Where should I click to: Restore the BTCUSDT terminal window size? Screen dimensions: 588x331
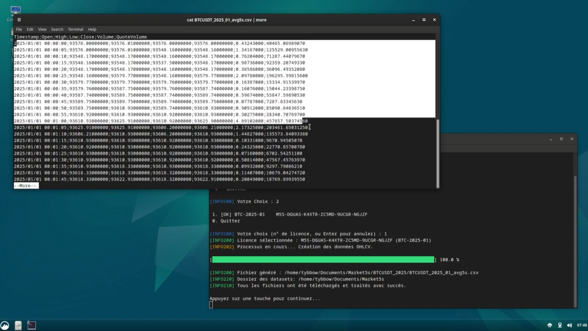(x=561, y=139)
